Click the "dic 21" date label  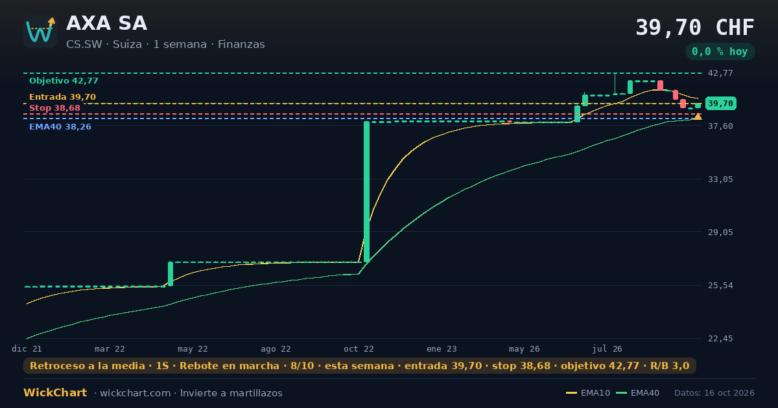click(27, 348)
